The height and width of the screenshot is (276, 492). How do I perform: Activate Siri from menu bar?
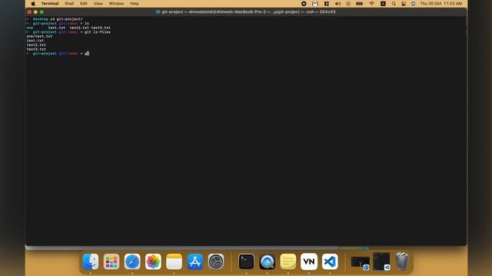pyautogui.click(x=414, y=4)
